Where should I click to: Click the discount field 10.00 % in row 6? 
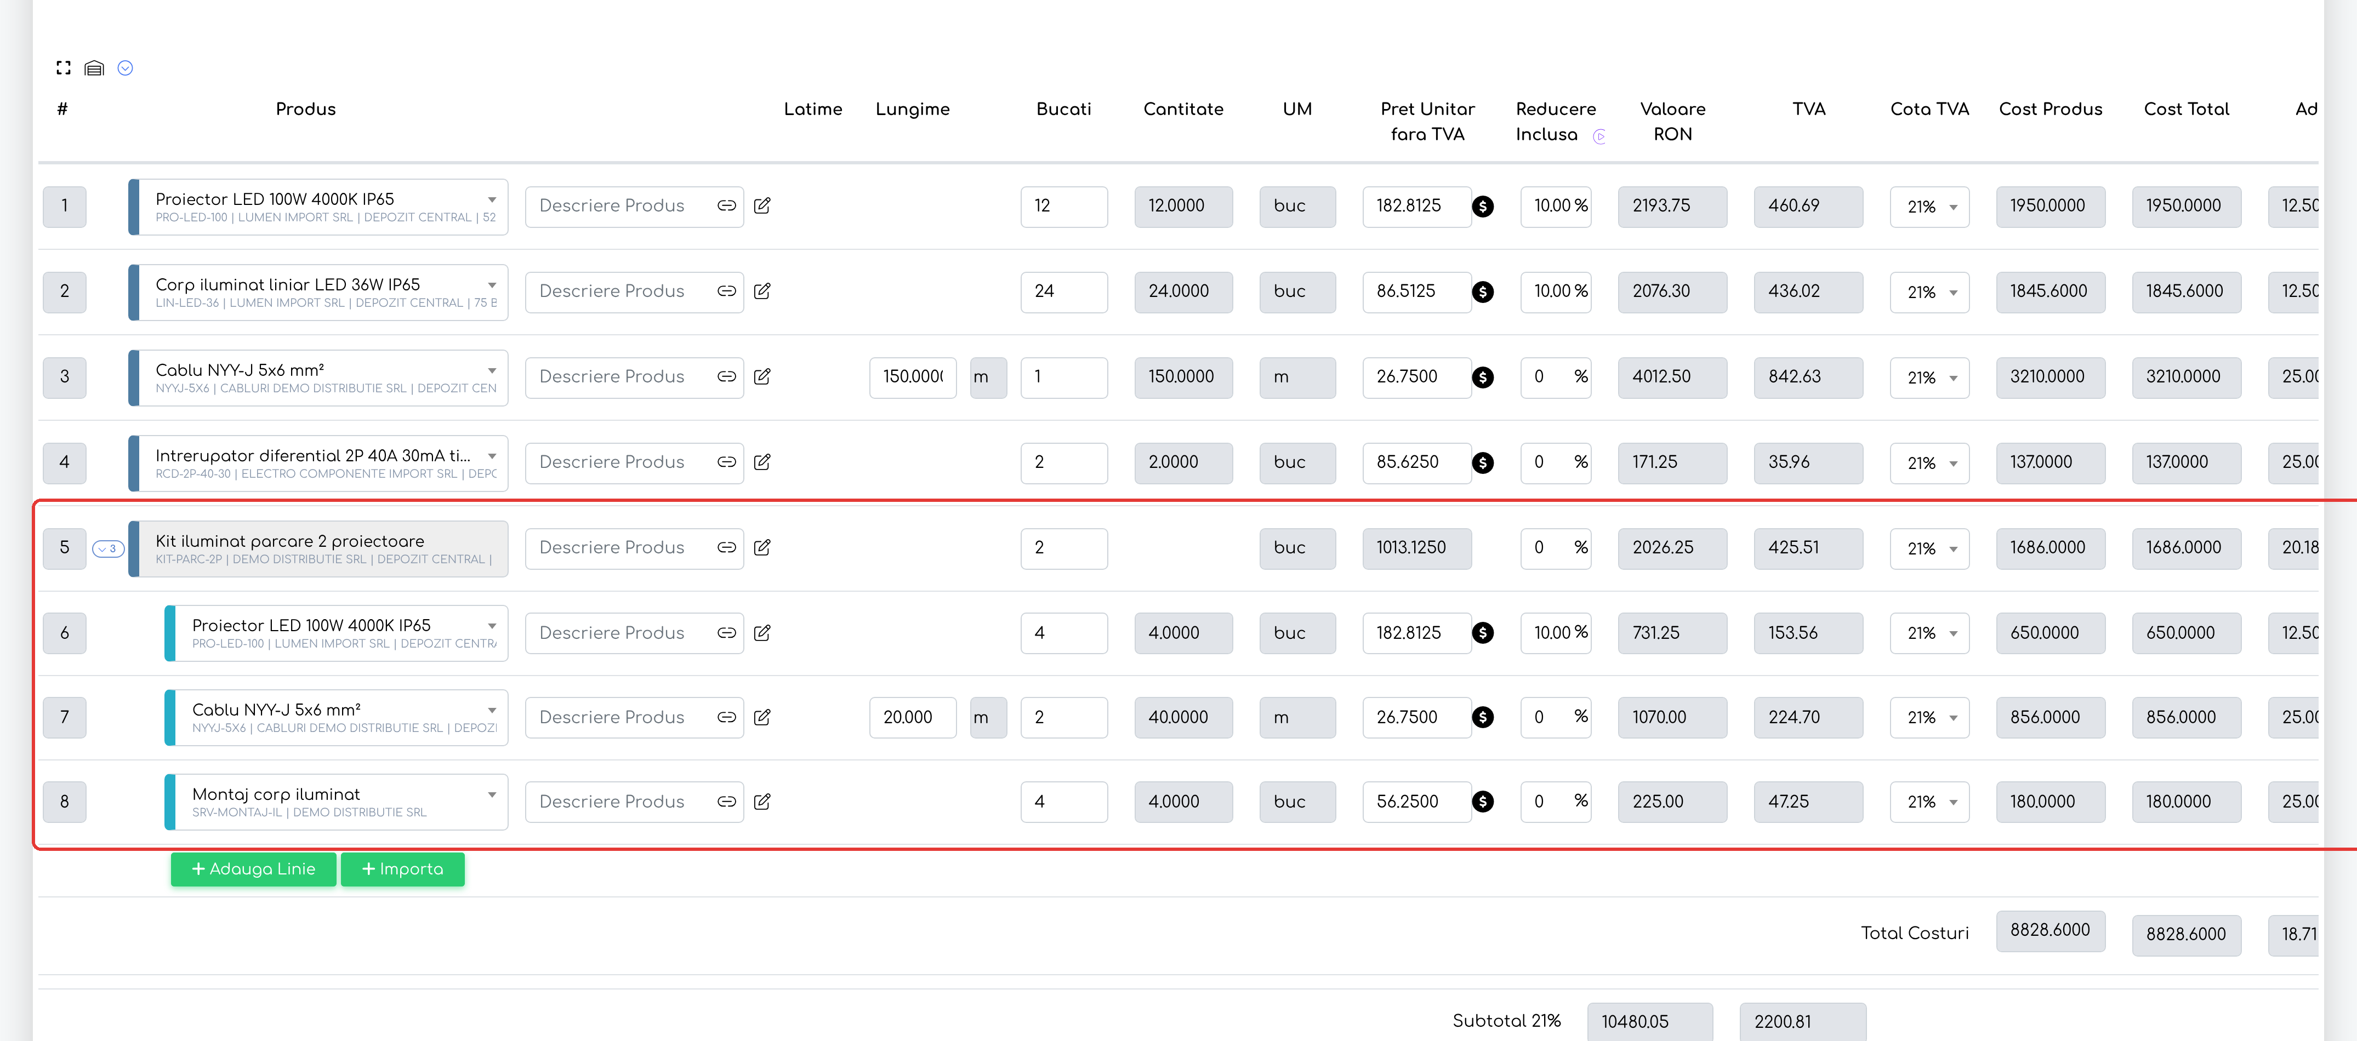pos(1556,633)
